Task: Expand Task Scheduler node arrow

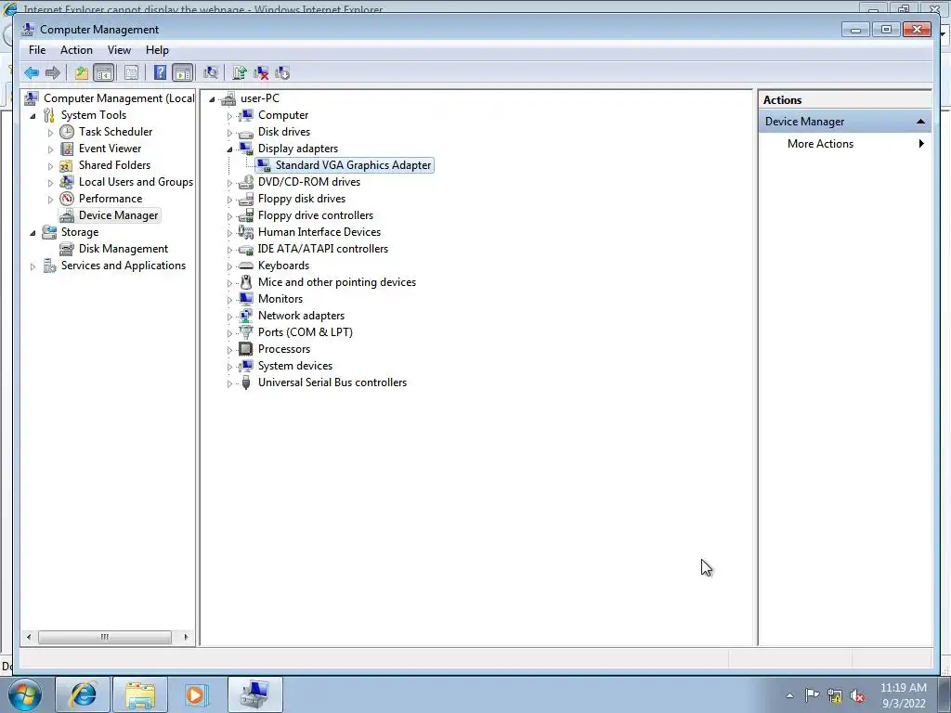Action: click(x=50, y=132)
